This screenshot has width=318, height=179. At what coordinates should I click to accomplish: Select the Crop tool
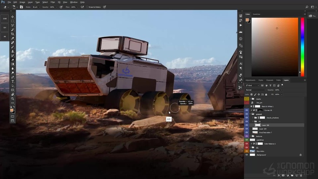point(13,34)
